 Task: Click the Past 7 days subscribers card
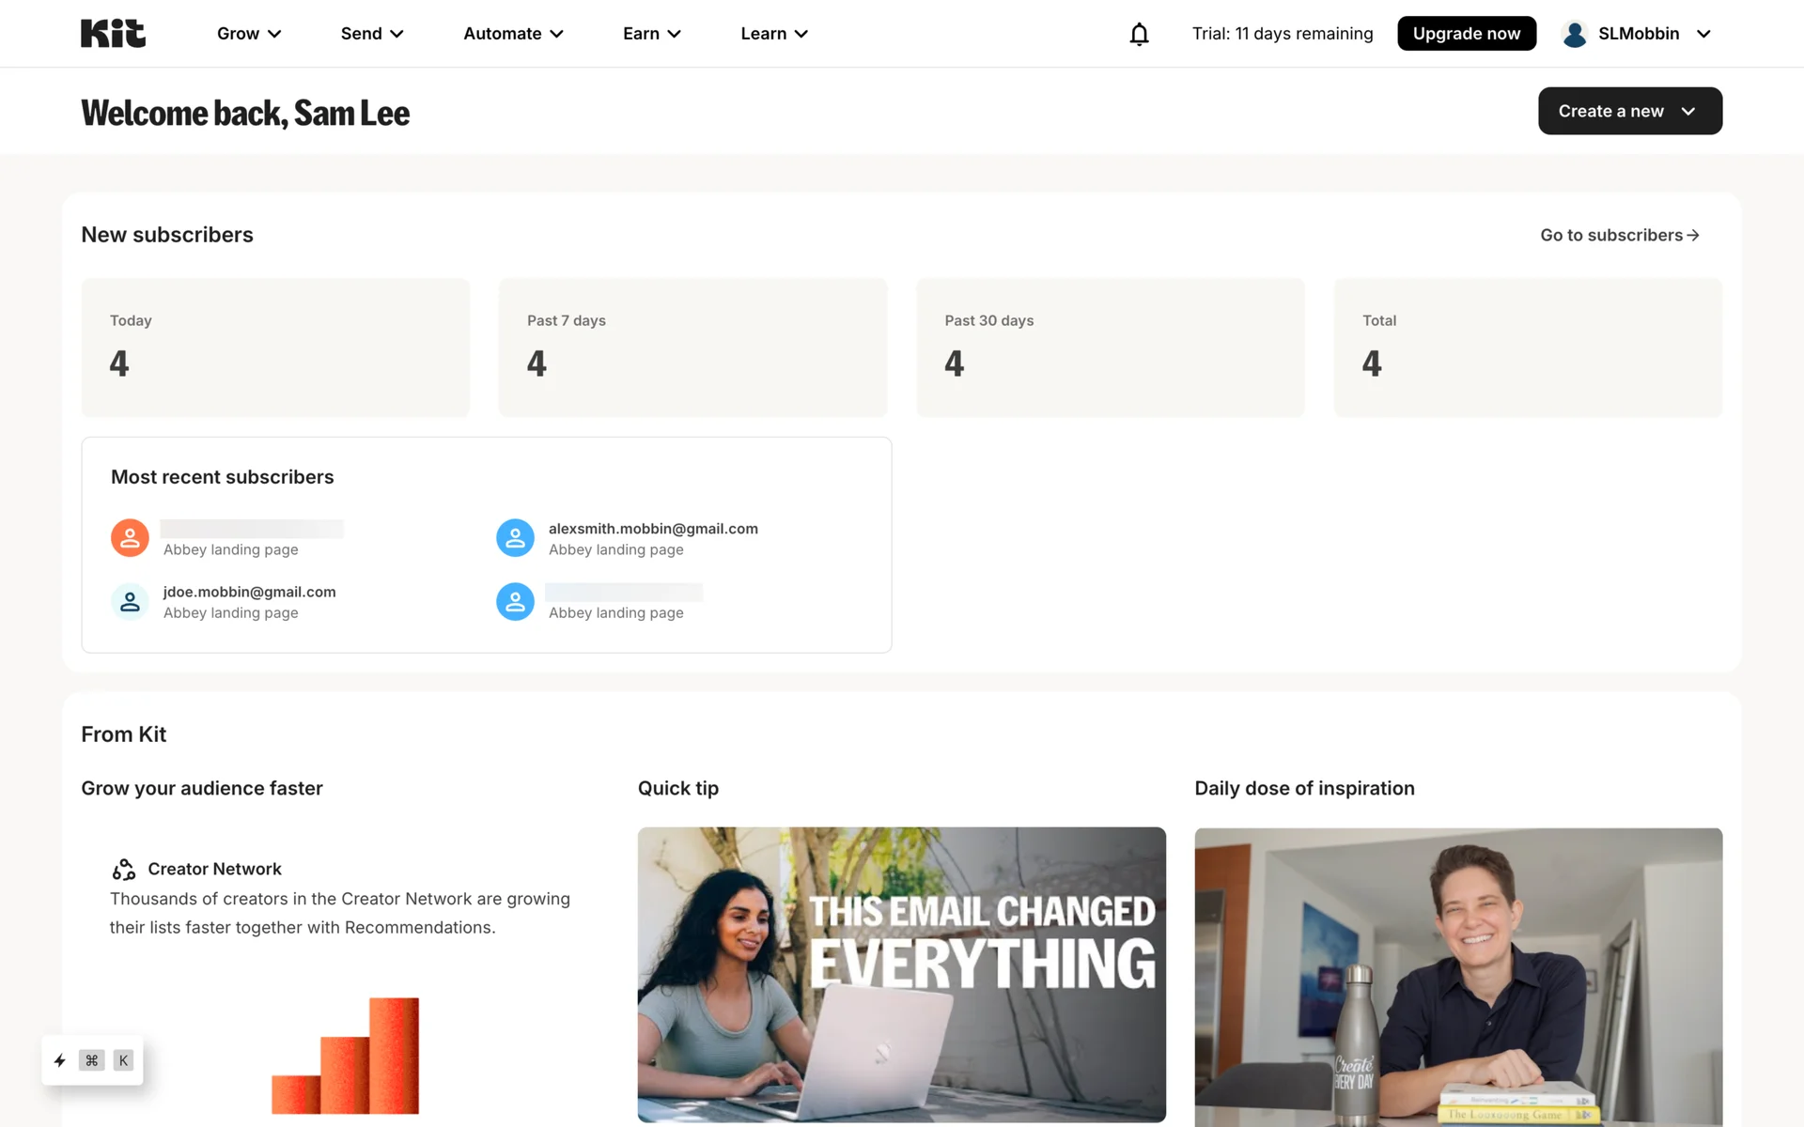click(692, 347)
